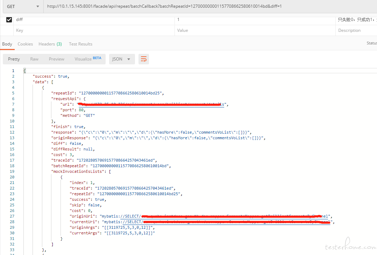Click the request URL input field
The width and height of the screenshot is (377, 255).
(x=210, y=7)
